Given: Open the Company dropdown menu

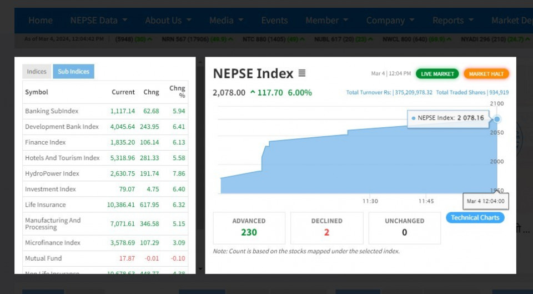Looking at the screenshot, I should [x=390, y=21].
